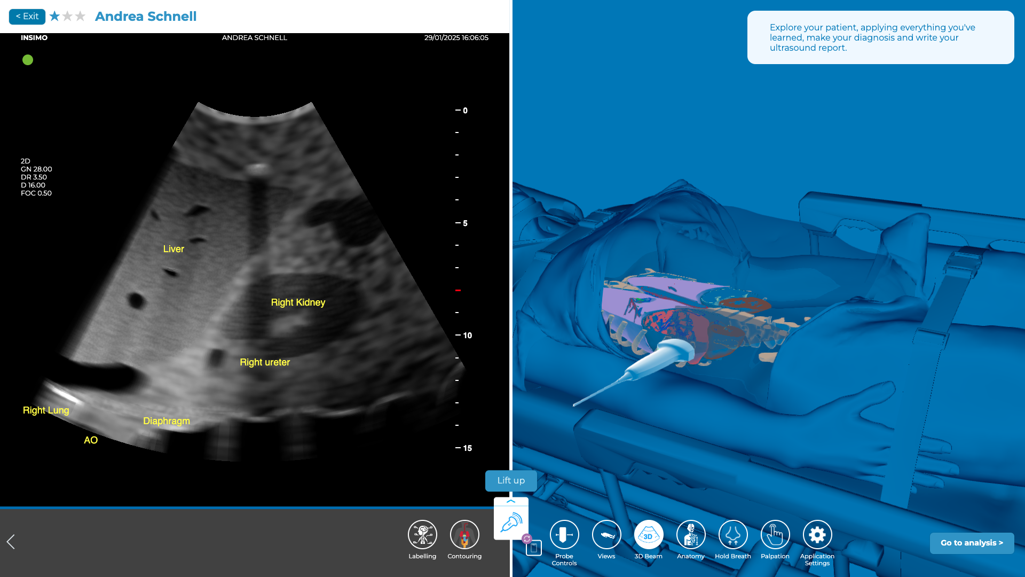The height and width of the screenshot is (577, 1025).
Task: Click the probe selector icon
Action: [x=511, y=523]
